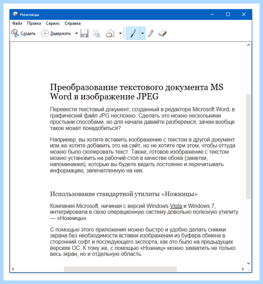Click the underlined word 'Vista'
Viewport: 263px width, 284px height.
point(176,206)
